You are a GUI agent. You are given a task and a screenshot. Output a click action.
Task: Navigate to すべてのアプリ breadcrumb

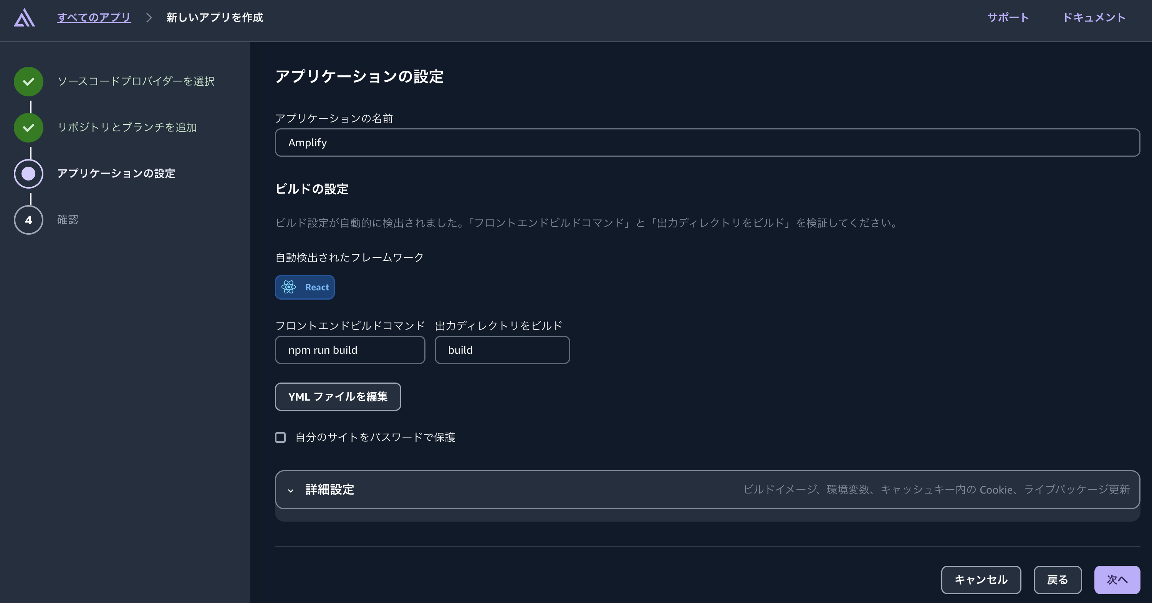coord(94,17)
